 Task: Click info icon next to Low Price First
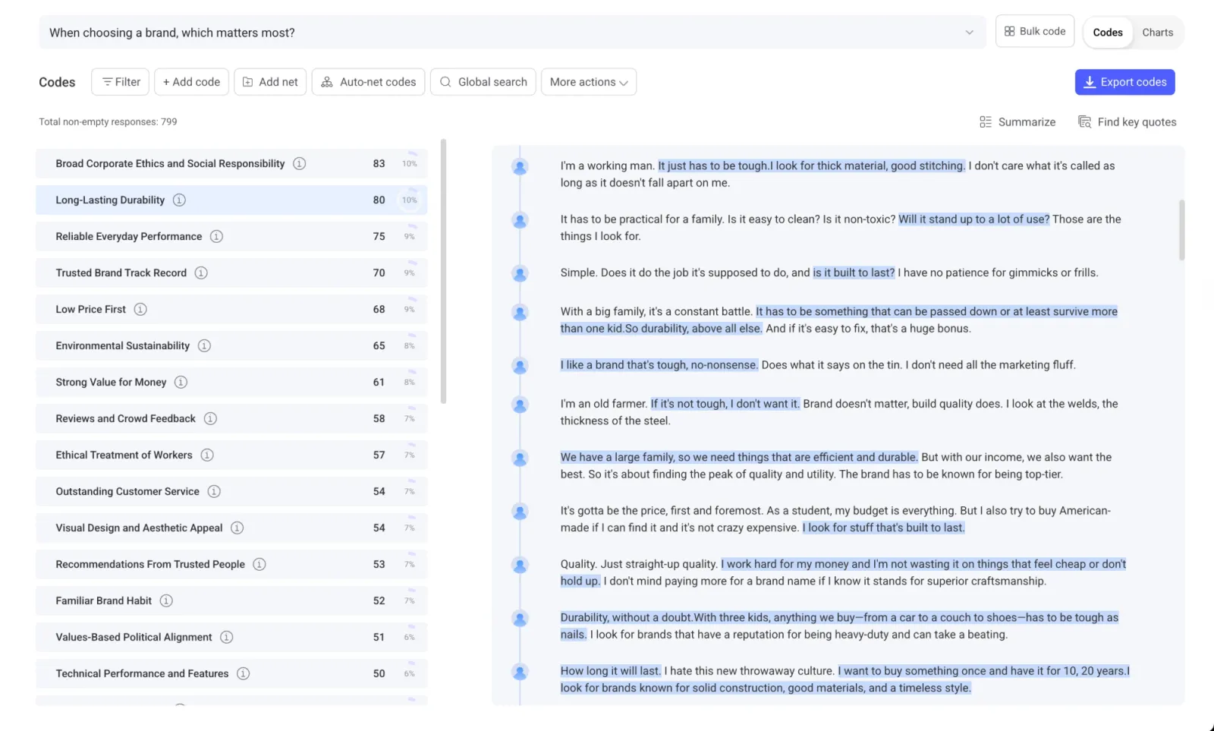click(x=140, y=309)
